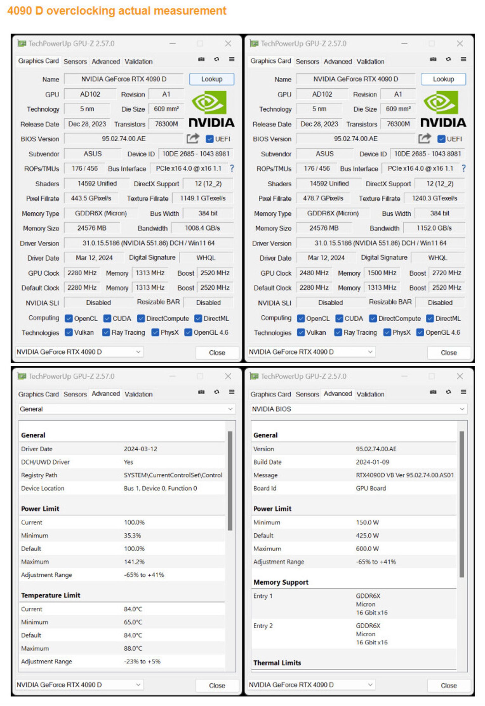
Task: Click GPU-Z title icon in NVIDIA BIOS window
Action: 254,376
